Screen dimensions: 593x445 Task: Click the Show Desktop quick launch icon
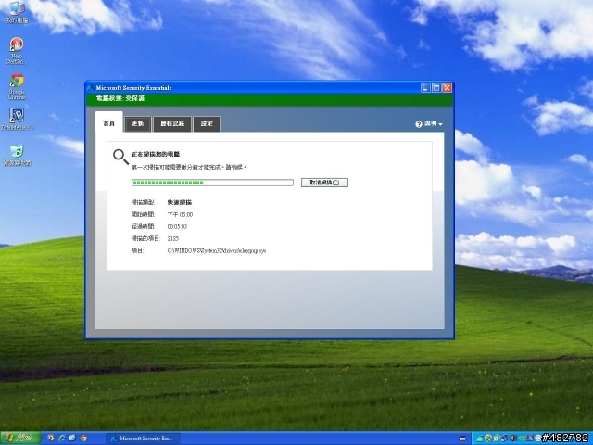72,438
